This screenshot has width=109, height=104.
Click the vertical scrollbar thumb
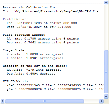[x=106, y=72]
